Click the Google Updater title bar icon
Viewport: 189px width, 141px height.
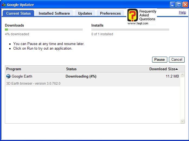pyautogui.click(x=4, y=5)
